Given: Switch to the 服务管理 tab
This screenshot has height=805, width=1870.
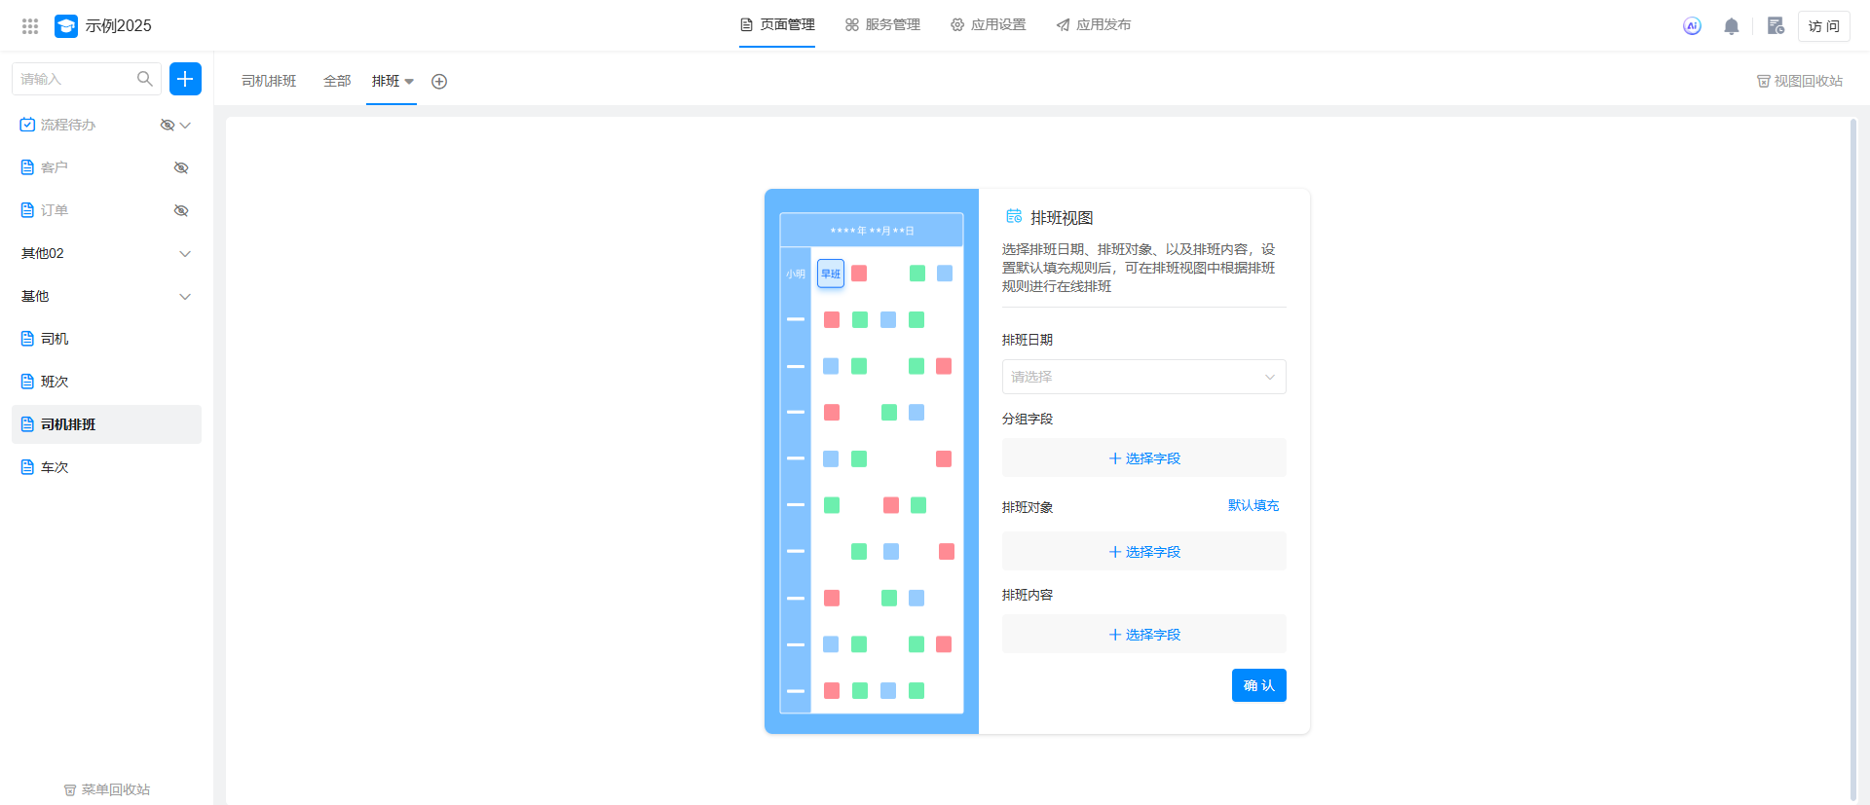Looking at the screenshot, I should click(882, 25).
